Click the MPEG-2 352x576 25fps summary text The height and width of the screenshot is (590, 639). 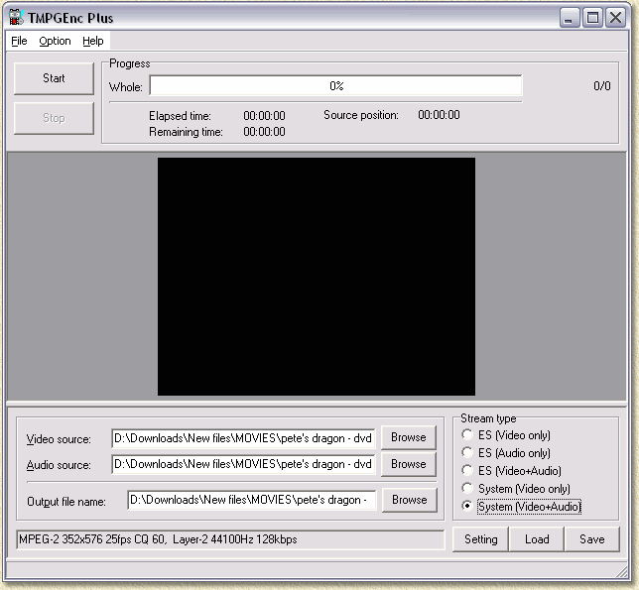pyautogui.click(x=158, y=539)
